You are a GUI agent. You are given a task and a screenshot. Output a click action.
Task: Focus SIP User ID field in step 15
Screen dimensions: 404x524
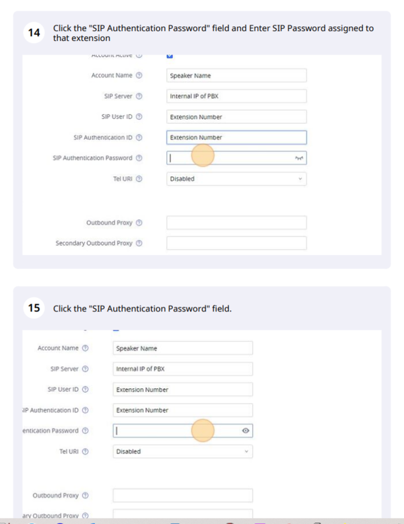(x=182, y=389)
